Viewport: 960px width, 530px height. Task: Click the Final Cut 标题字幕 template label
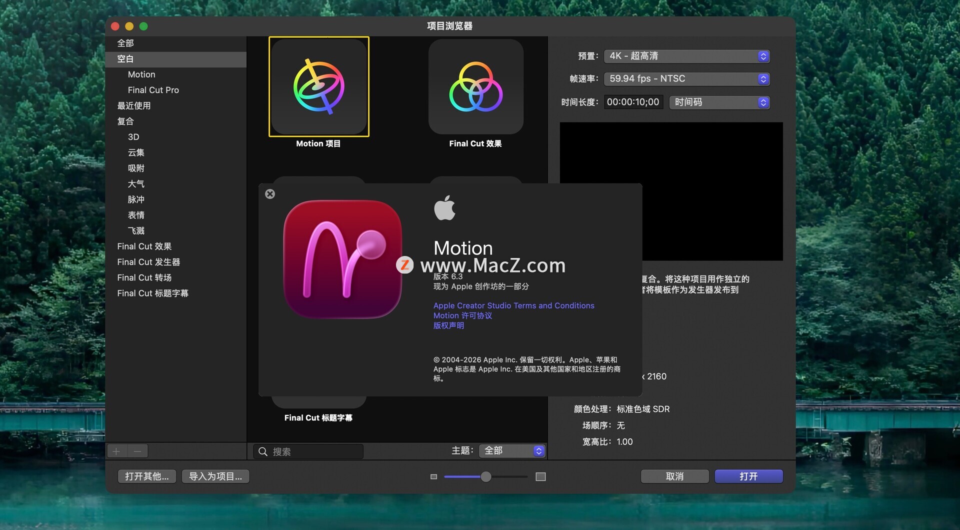[318, 418]
